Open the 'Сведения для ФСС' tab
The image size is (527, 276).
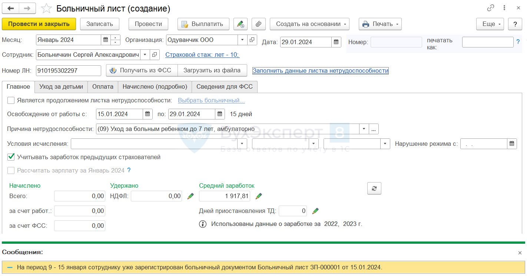(x=224, y=87)
